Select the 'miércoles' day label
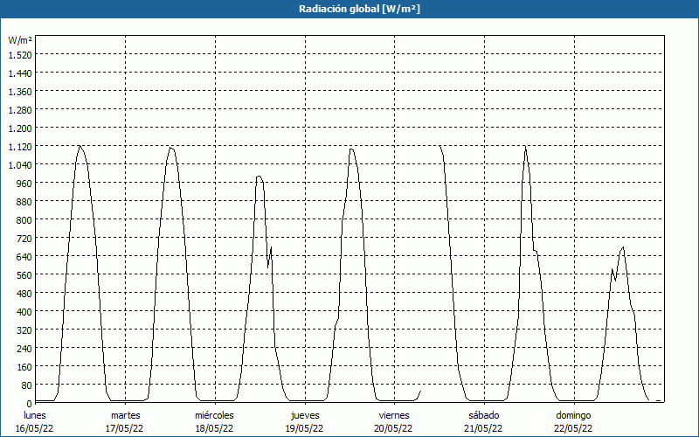699x437 pixels. click(x=214, y=415)
